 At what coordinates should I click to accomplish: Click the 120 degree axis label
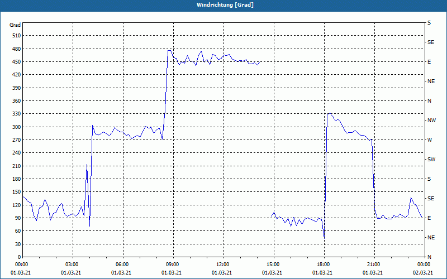17,205
